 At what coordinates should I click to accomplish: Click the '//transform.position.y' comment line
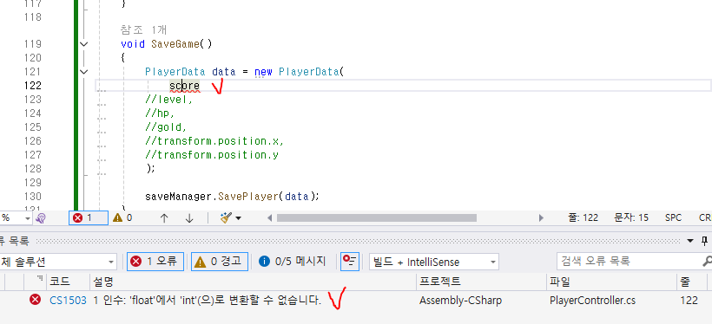212,155
